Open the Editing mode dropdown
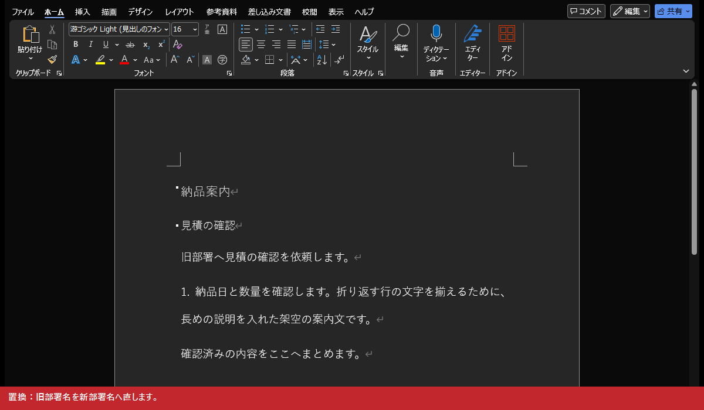Image resolution: width=704 pixels, height=410 pixels. [630, 11]
